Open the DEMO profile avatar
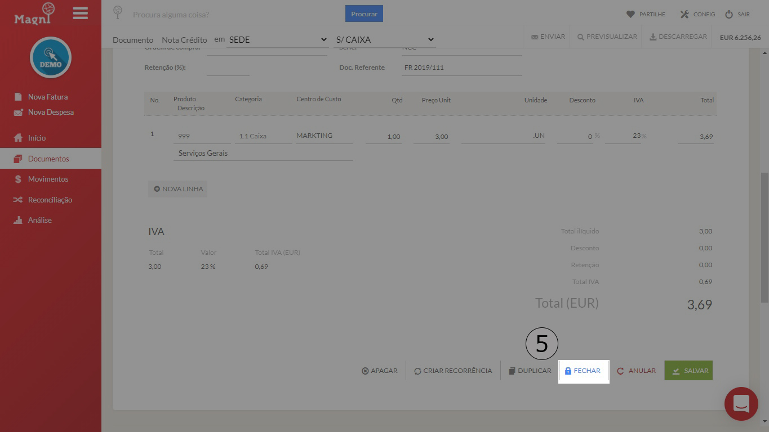Screen dimensions: 769x432 (x=51, y=57)
